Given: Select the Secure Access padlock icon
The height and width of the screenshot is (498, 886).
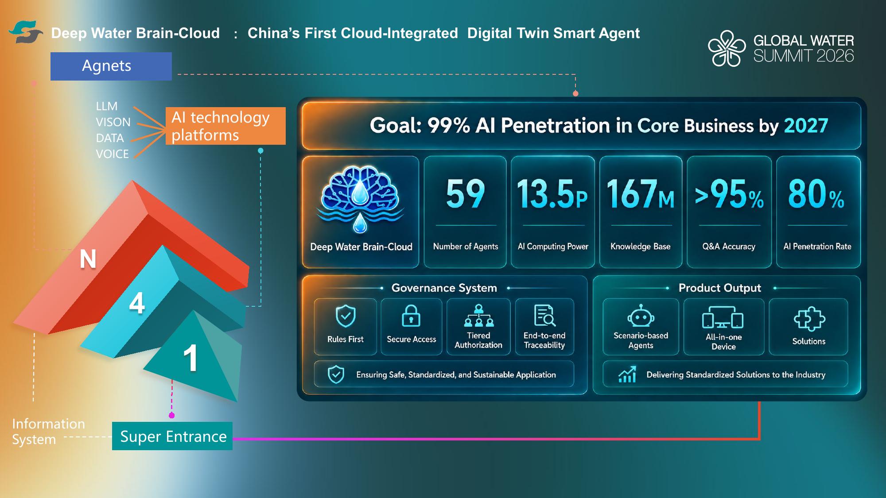Looking at the screenshot, I should pos(411,316).
